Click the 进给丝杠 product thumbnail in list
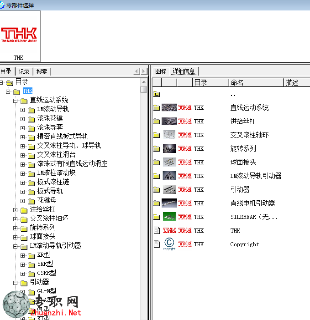This screenshot has height=320, width=310. tap(169, 121)
